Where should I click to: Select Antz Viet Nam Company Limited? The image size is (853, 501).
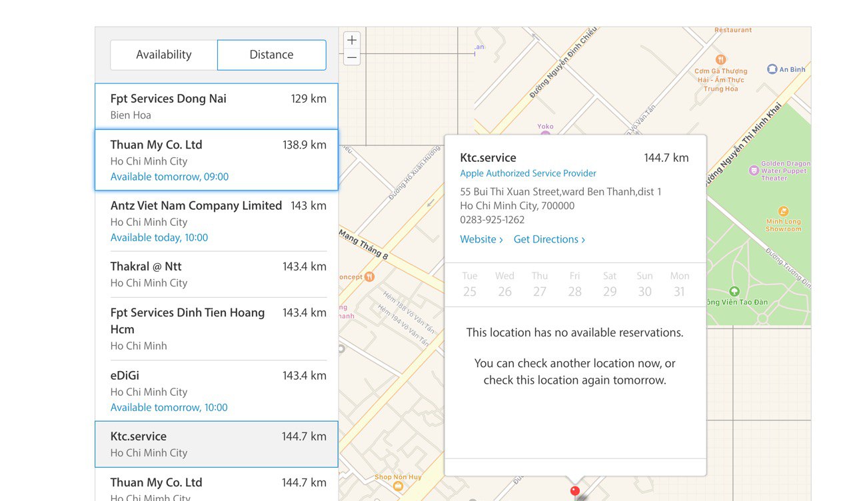(x=217, y=221)
